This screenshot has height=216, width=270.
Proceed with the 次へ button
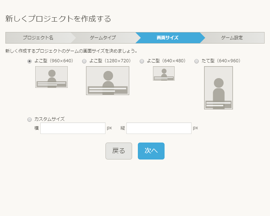[151, 151]
